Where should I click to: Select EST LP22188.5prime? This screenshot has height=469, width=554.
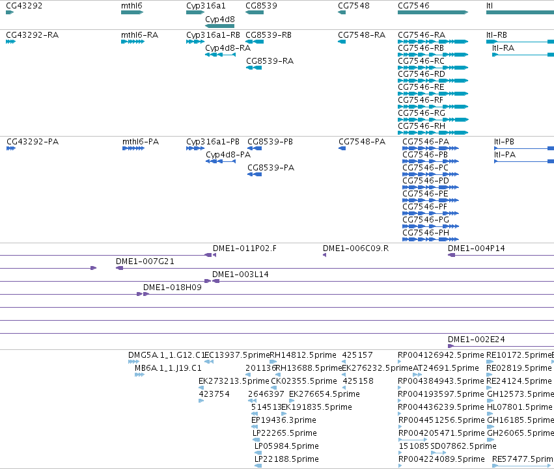pos(258,466)
